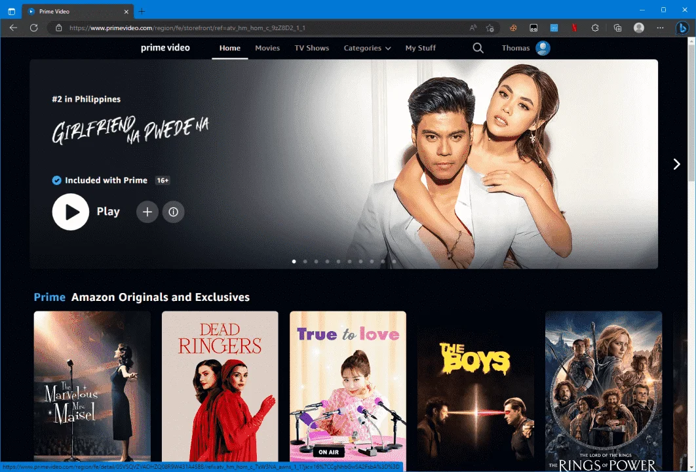Open My Stuff
This screenshot has width=696, height=472.
[x=420, y=48]
